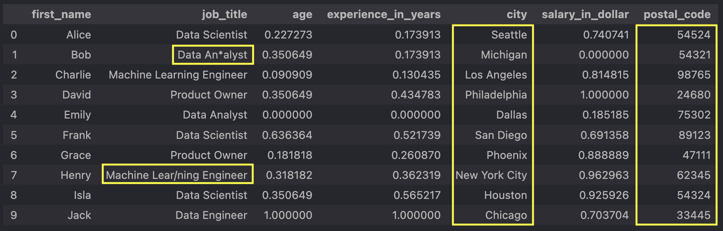Click the postal_code column header
This screenshot has width=723, height=231.
(x=677, y=14)
